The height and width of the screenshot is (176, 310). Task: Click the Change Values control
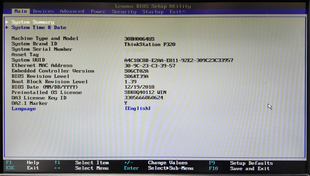pos(168,162)
